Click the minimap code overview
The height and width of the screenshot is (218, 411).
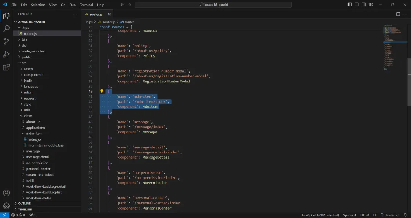click(395, 47)
